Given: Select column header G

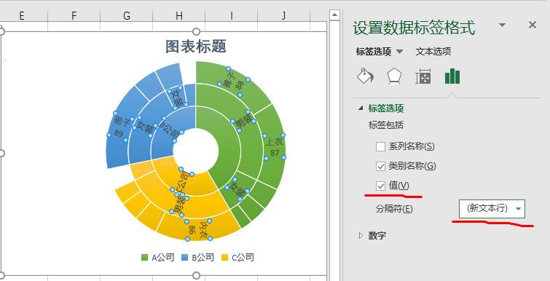Looking at the screenshot, I should pos(127,16).
